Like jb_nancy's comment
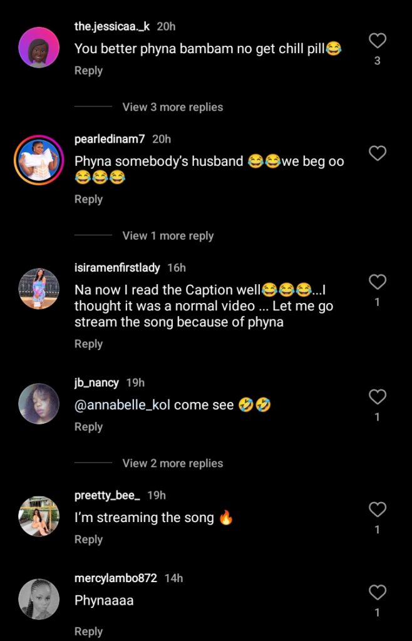The height and width of the screenshot is (641, 412). [377, 397]
